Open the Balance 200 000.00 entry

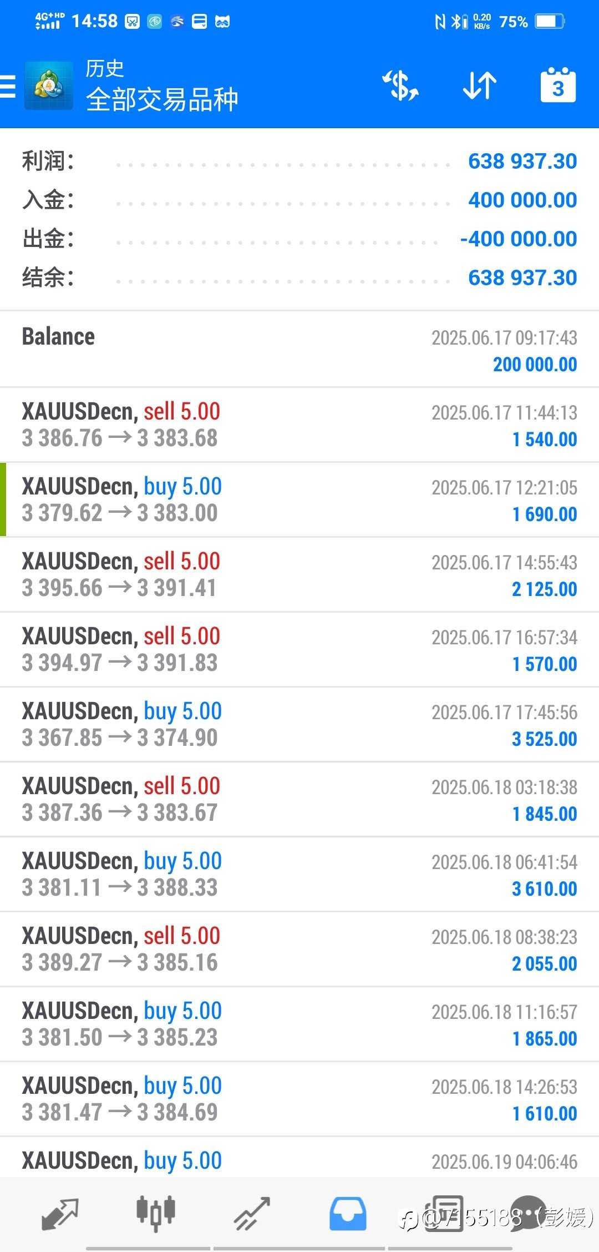point(299,349)
